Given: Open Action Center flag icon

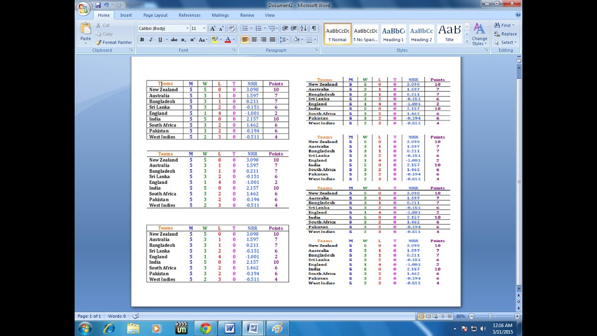Looking at the screenshot, I should [465, 329].
